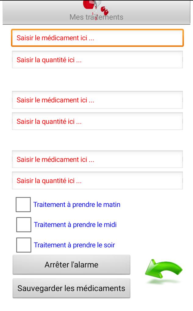The width and height of the screenshot is (193, 311).
Task: Tap the 'Traitement à prendre le midi' text
Action: tap(75, 225)
